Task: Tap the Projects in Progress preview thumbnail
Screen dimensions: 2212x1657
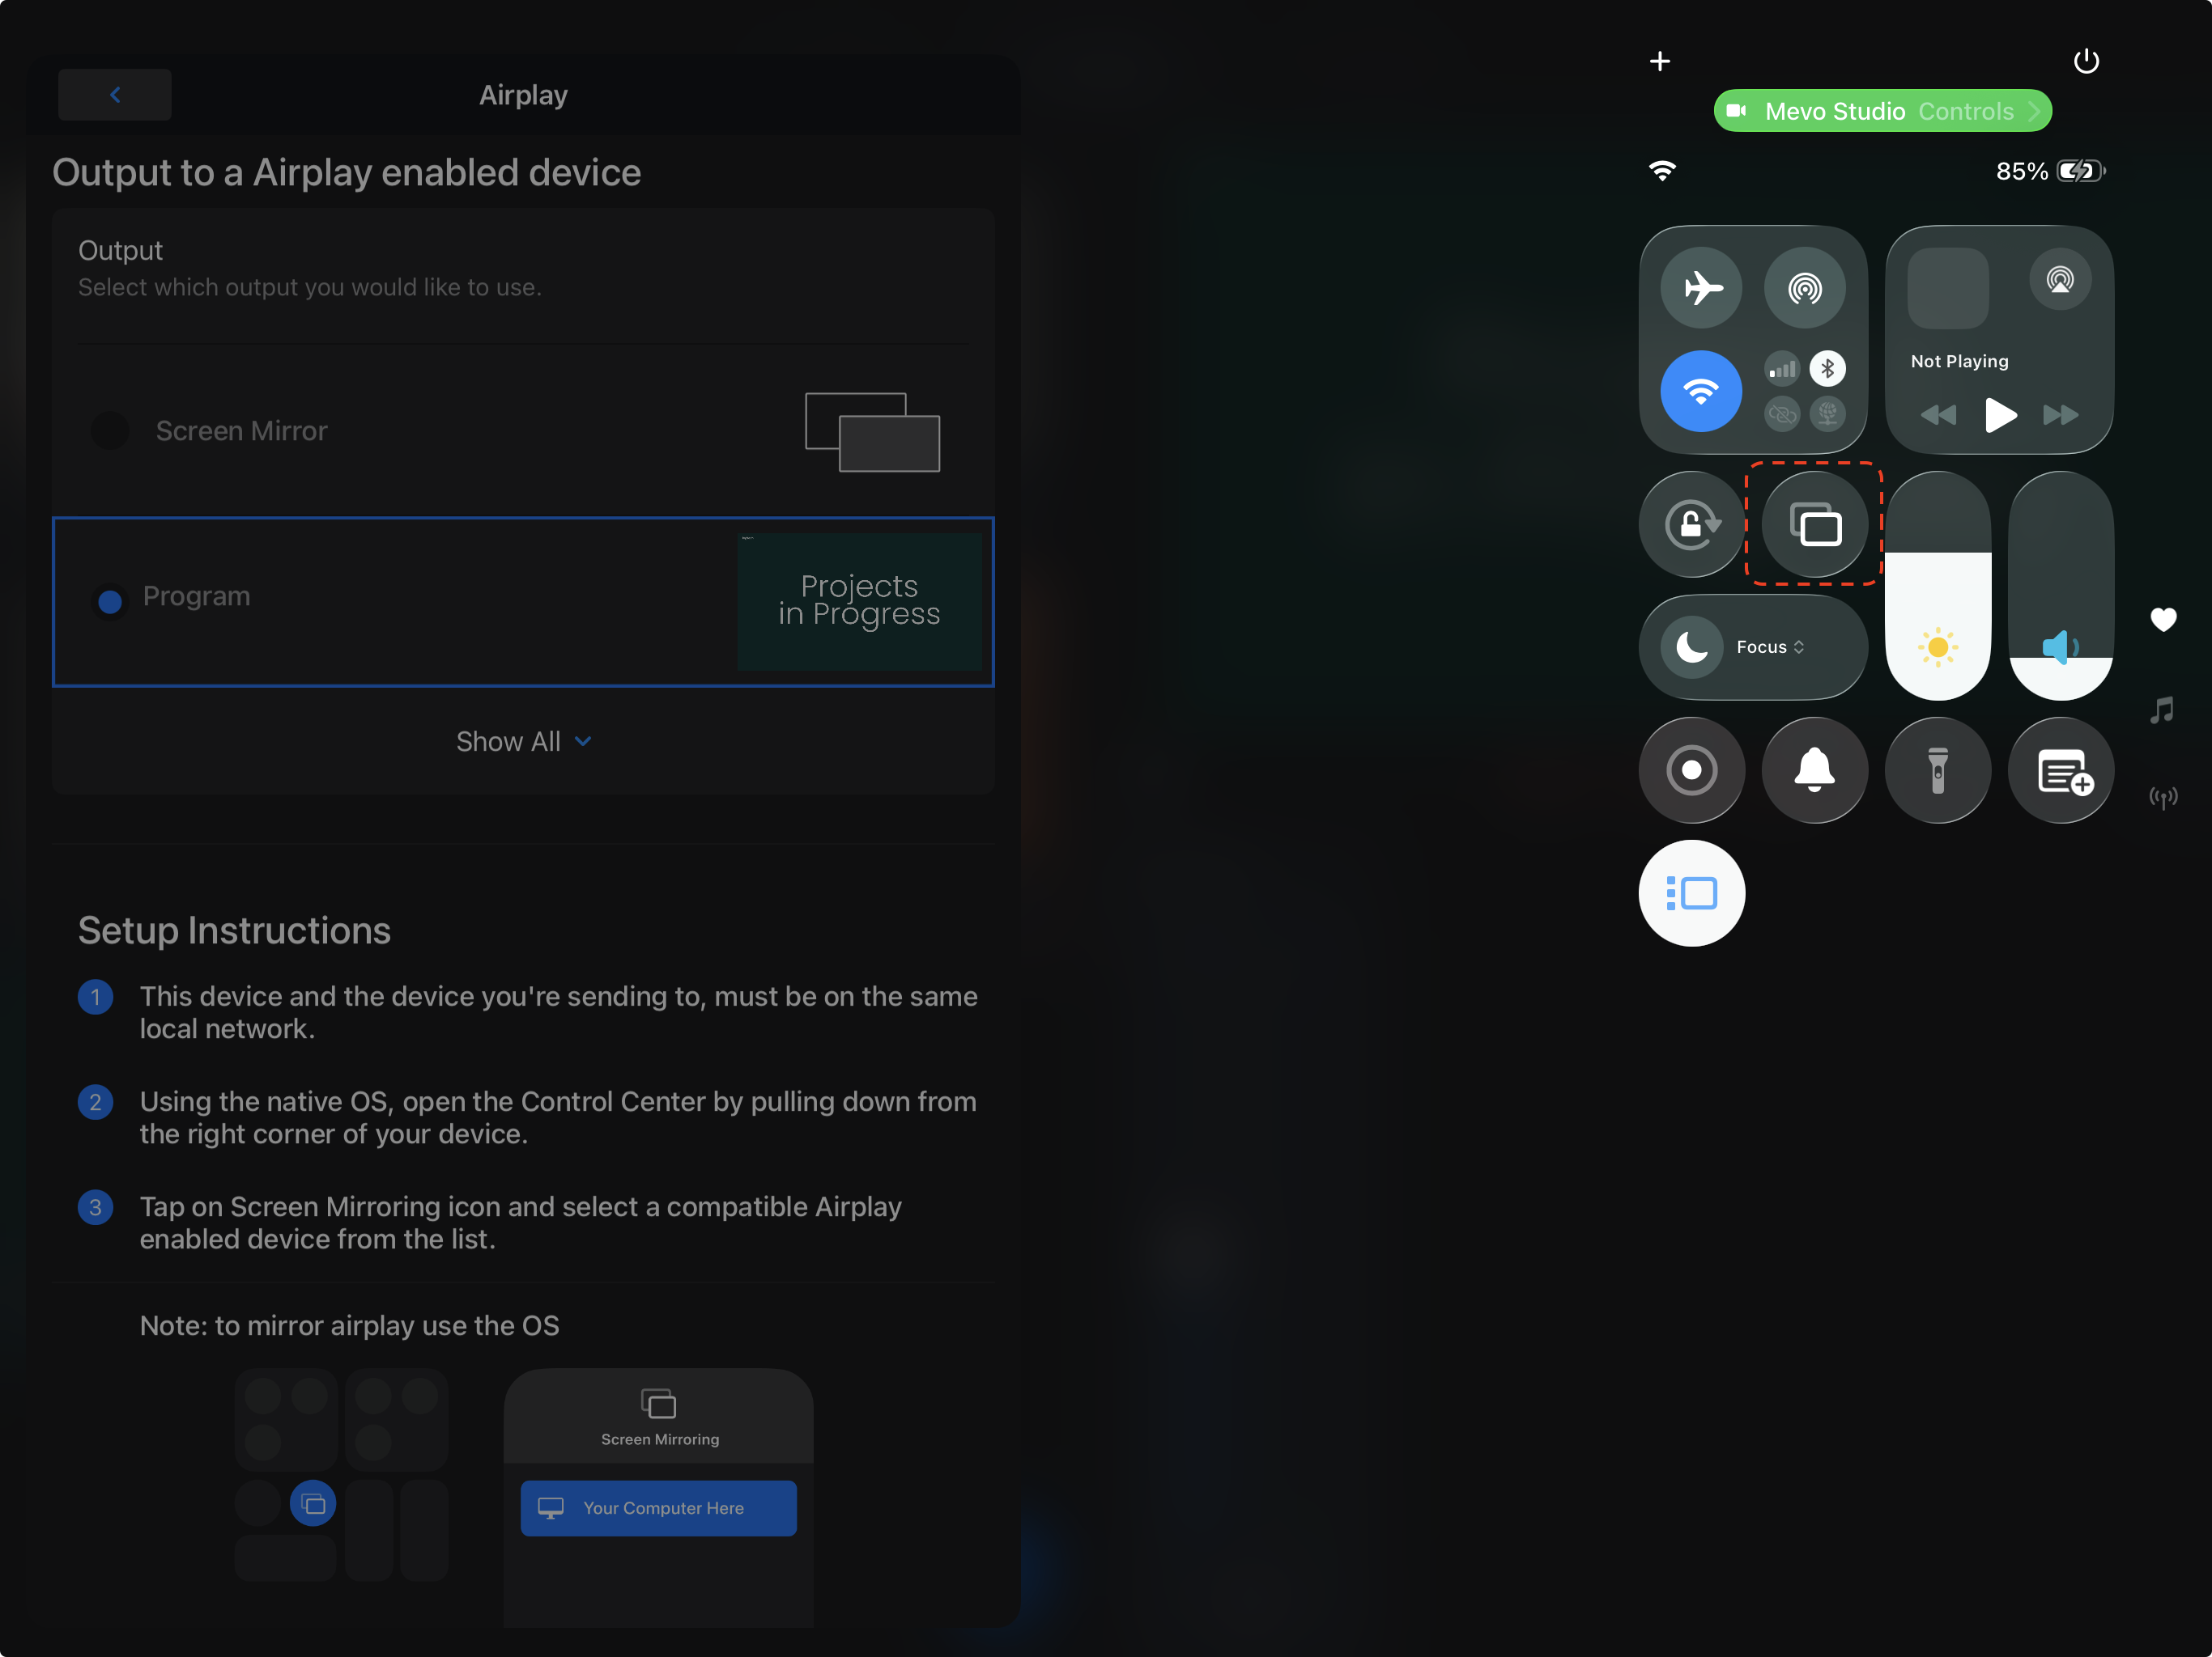Action: tap(858, 600)
